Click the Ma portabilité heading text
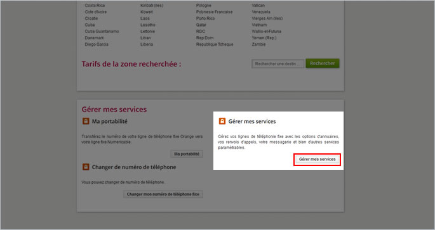Screen dimensions: 435x230 [x=110, y=121]
